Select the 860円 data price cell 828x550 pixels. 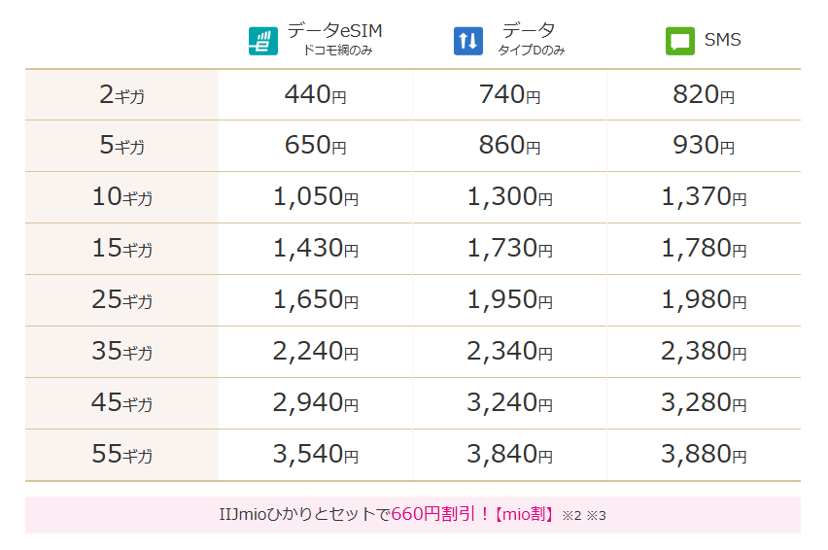coord(509,147)
